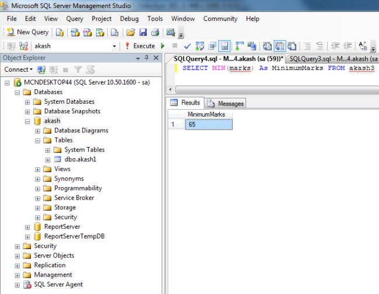Select the Service Broker folder

(74, 198)
